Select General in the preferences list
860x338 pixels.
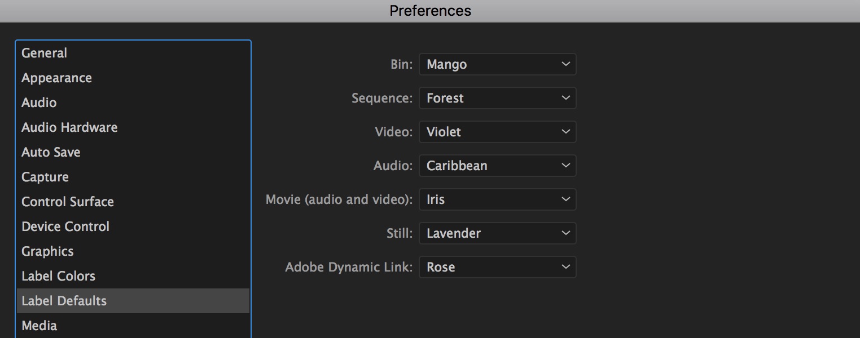click(133, 53)
